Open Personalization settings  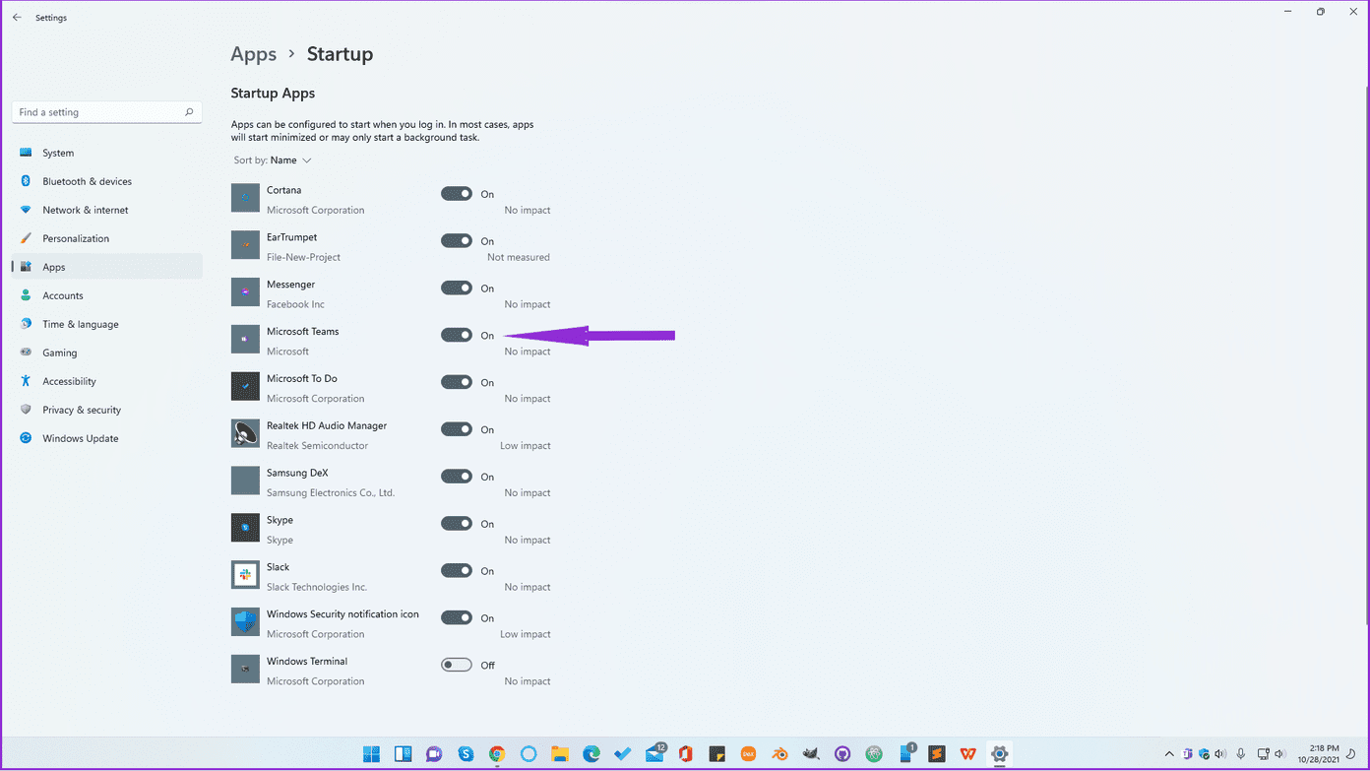(106, 238)
